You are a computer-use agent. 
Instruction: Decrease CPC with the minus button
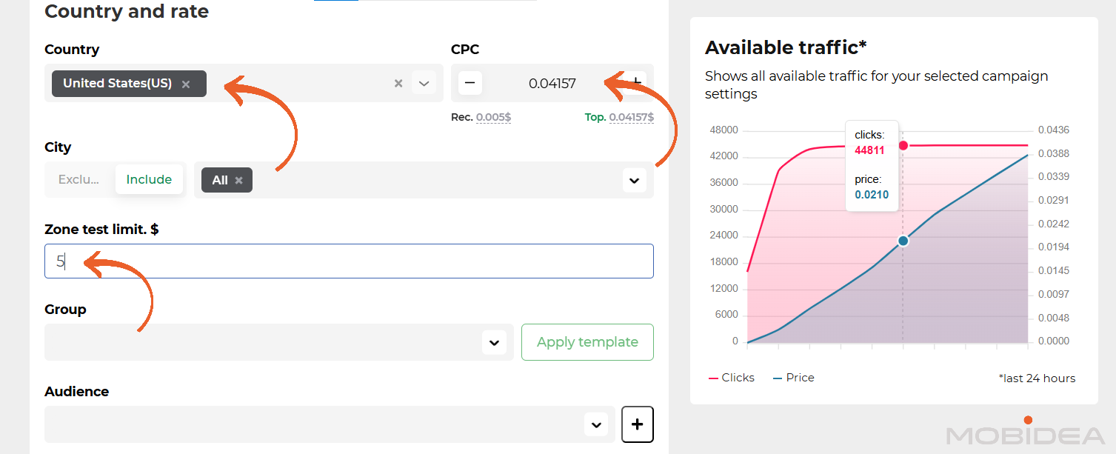point(470,83)
